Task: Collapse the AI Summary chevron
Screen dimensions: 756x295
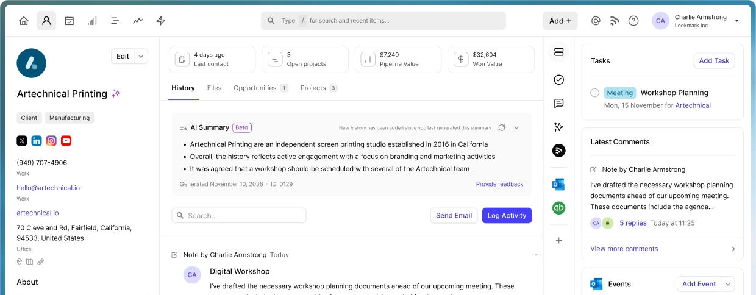Action: (516, 127)
